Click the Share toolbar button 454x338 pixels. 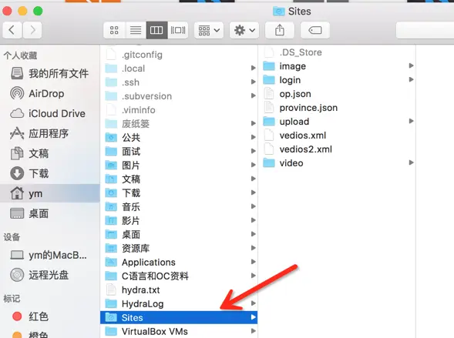point(280,30)
